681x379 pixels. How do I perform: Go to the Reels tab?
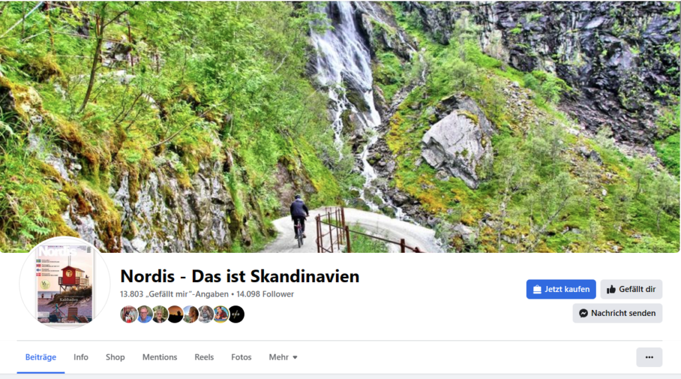(x=204, y=357)
